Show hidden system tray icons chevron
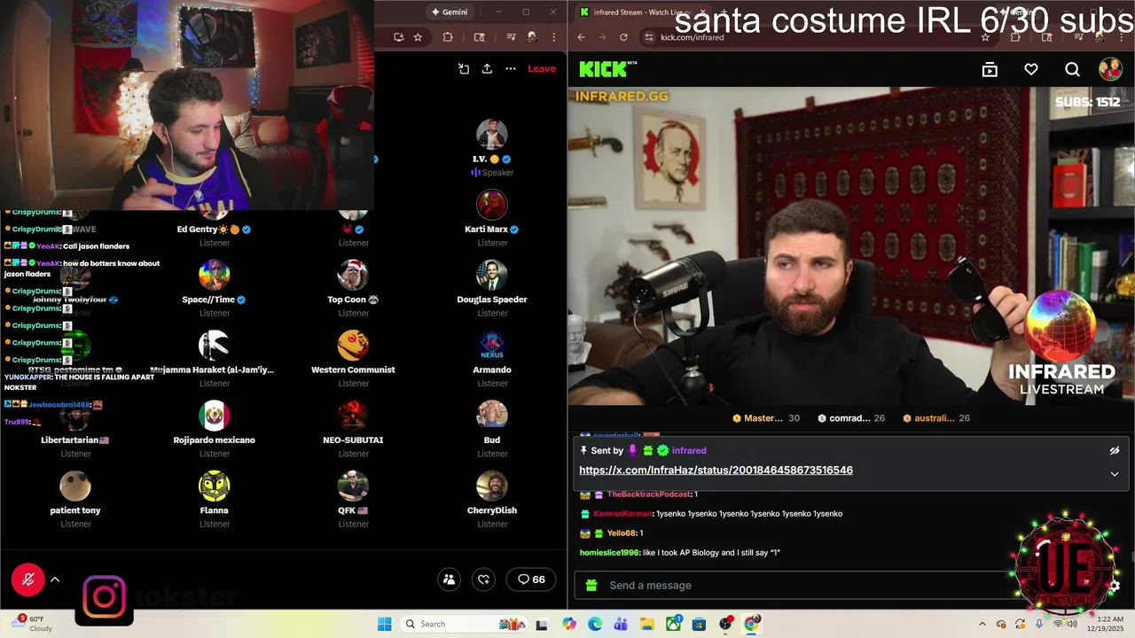 (982, 624)
